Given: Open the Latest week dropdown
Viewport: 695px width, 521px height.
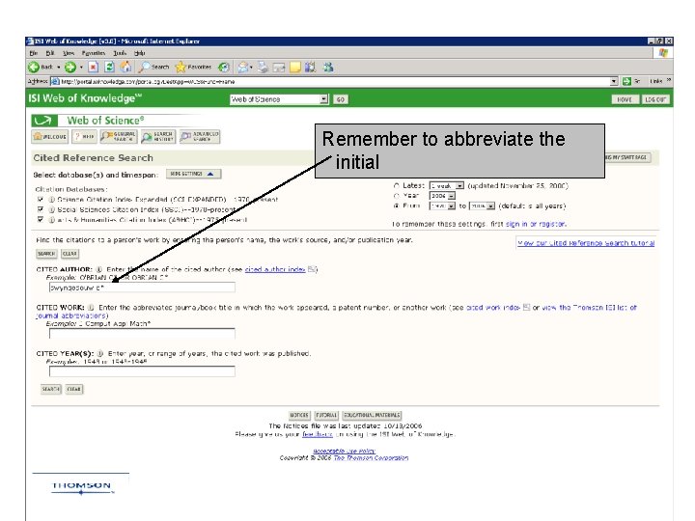Looking at the screenshot, I should (446, 185).
